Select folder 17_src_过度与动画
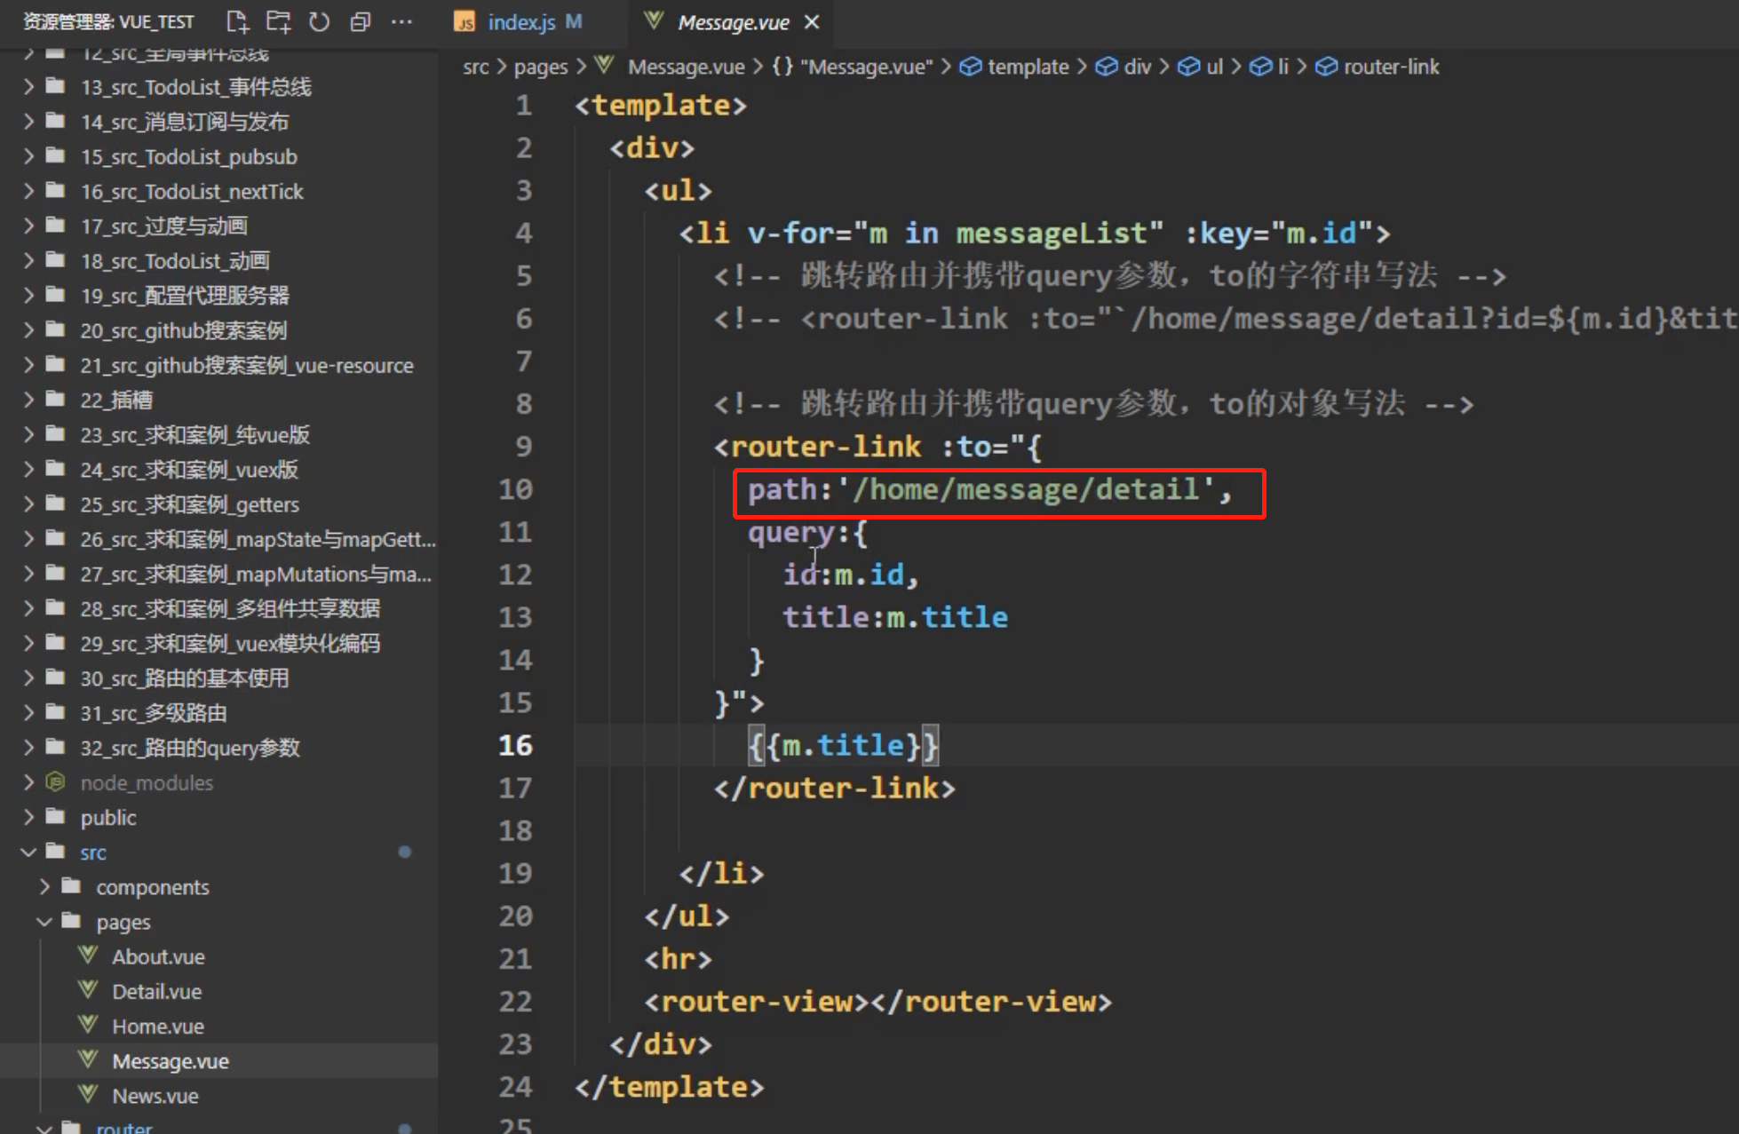The height and width of the screenshot is (1134, 1739). point(164,226)
